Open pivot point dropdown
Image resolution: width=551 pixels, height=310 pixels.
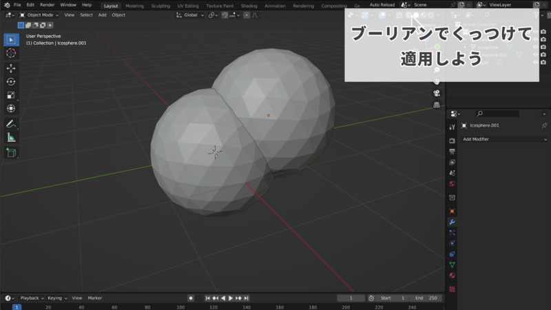213,15
